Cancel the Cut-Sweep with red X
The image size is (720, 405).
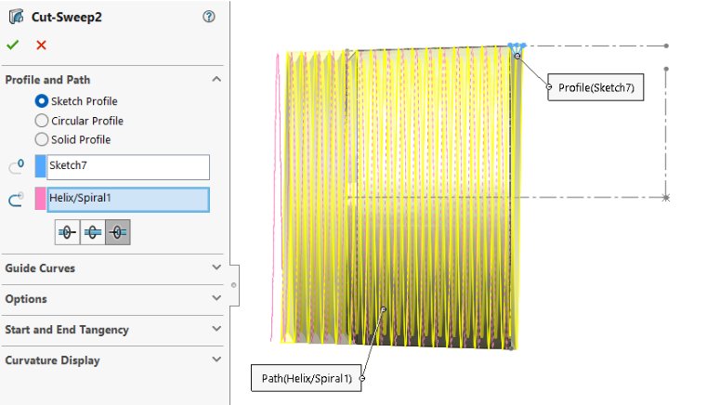(x=41, y=45)
